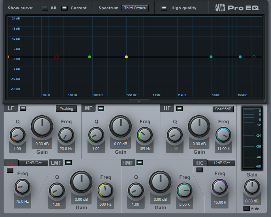This screenshot has height=217, width=271.
Task: Click the LF Freq 20.0 Hz field
Action: (x=66, y=149)
